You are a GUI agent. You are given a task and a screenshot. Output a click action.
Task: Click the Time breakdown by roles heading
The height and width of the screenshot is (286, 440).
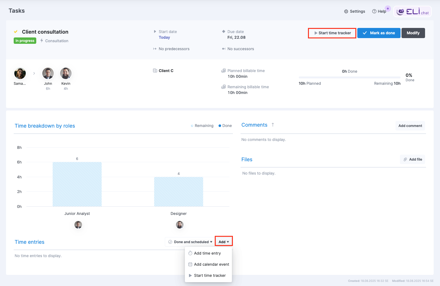pyautogui.click(x=45, y=126)
